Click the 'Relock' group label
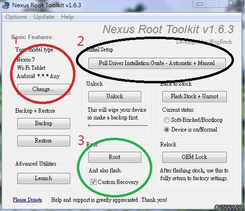 pyautogui.click(x=168, y=145)
